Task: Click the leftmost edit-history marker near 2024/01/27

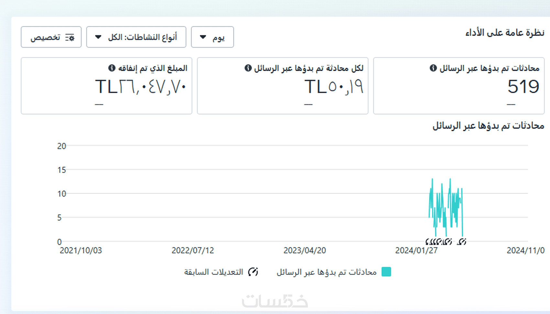Action: (x=428, y=241)
